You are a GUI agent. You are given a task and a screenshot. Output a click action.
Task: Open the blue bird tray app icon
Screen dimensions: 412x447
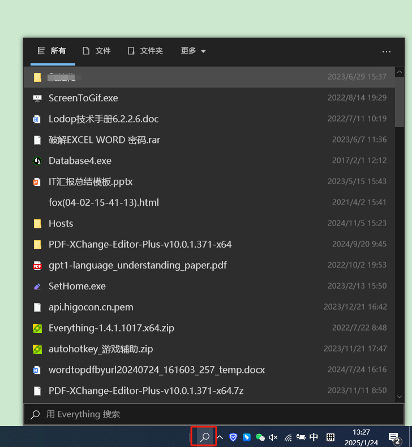pyautogui.click(x=247, y=437)
